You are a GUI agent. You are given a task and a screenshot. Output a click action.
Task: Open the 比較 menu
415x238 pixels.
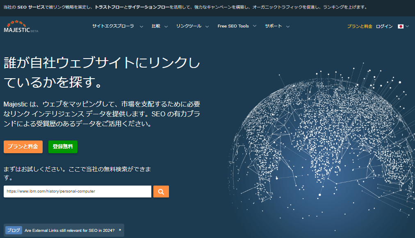[x=156, y=26]
